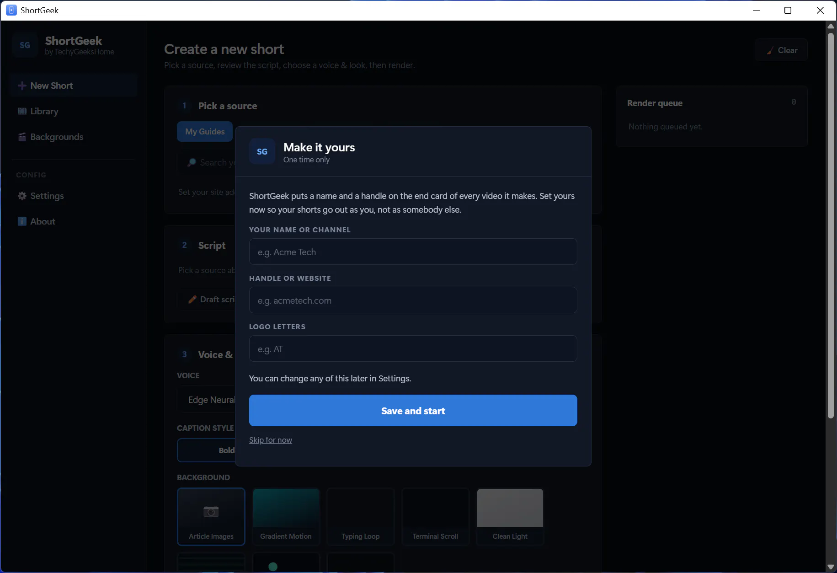
Task: Click the ShortGeek app icon in title bar
Action: point(11,10)
